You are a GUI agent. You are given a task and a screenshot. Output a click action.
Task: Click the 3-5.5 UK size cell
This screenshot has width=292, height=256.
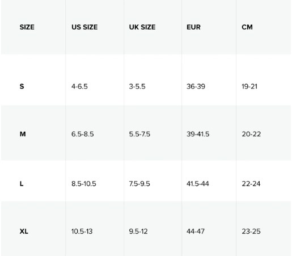point(137,86)
